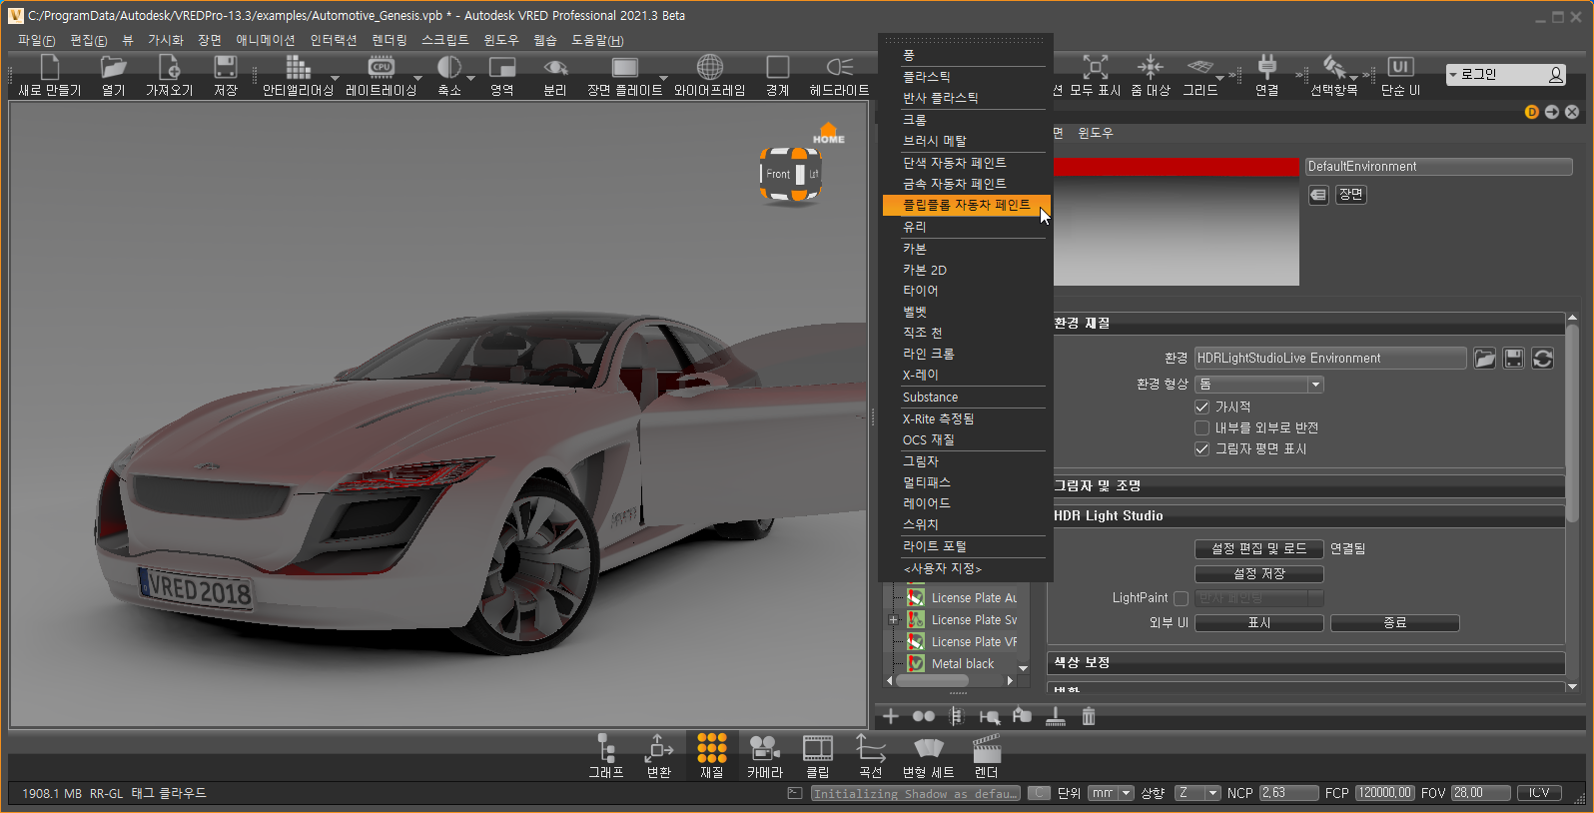This screenshot has height=813, width=1594.
Task: Select 플립플롭 자동차 페인트 menu entry
Action: (x=966, y=205)
